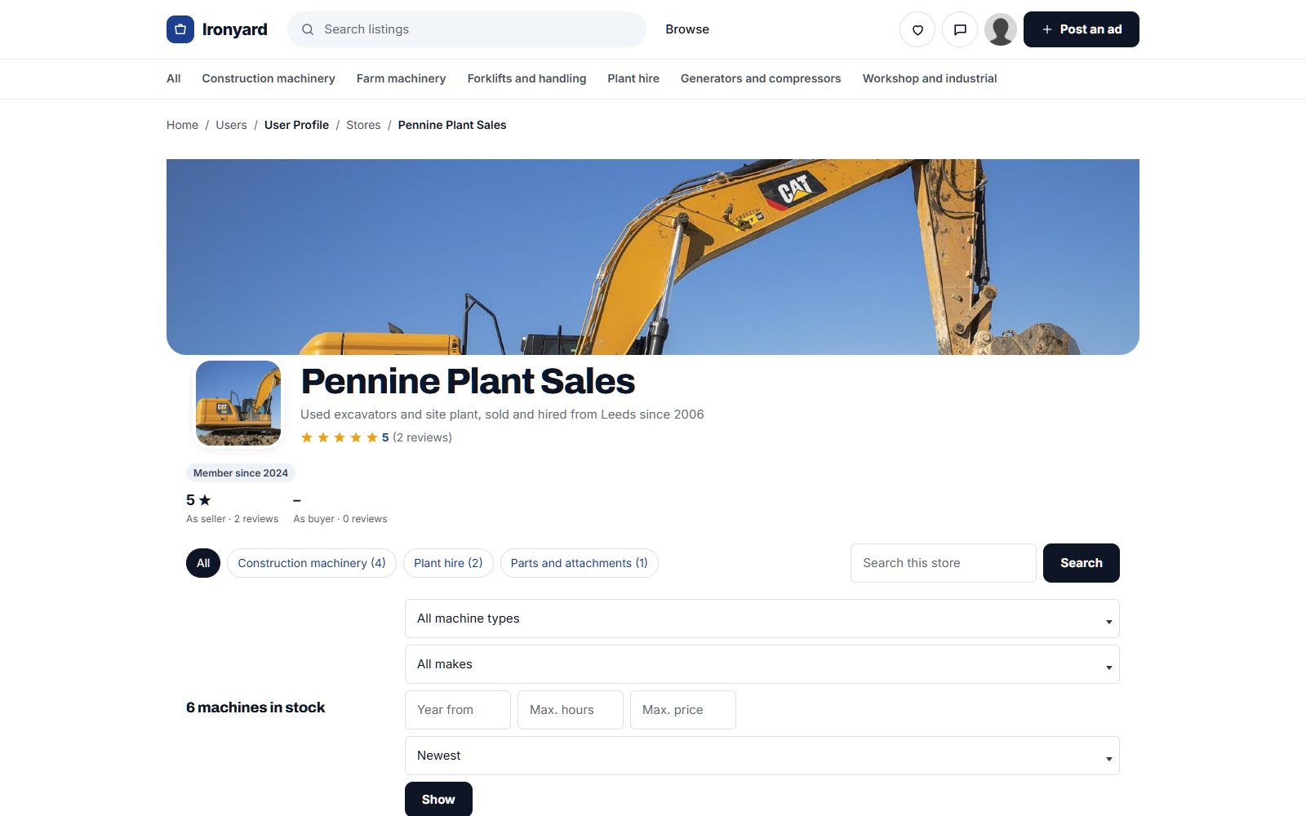
Task: Select the Plant hire (2) filter chip
Action: click(x=448, y=563)
